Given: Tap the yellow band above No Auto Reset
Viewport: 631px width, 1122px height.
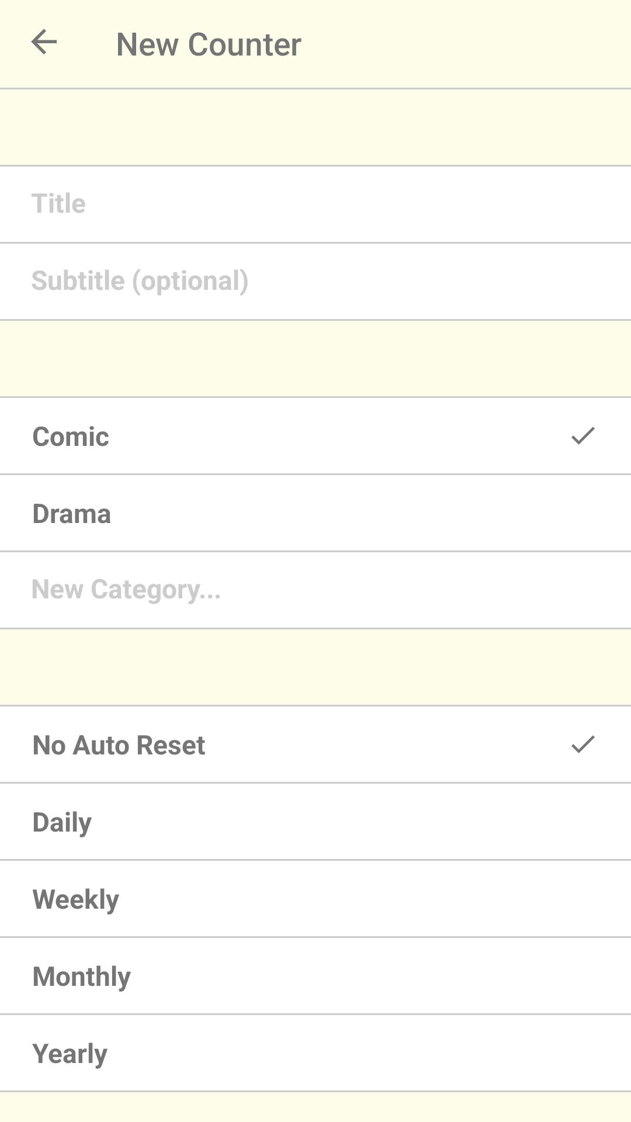Looking at the screenshot, I should coord(315,667).
